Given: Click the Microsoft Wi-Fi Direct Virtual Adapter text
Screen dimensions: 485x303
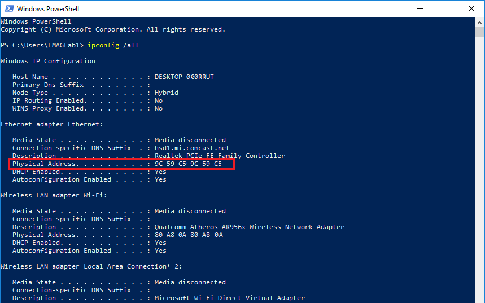Looking at the screenshot, I should tap(229, 298).
